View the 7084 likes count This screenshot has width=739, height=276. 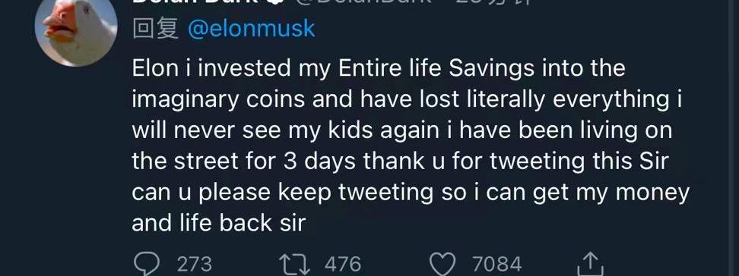tap(497, 264)
